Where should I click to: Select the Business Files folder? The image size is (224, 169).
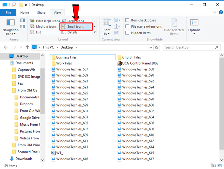point(83,57)
